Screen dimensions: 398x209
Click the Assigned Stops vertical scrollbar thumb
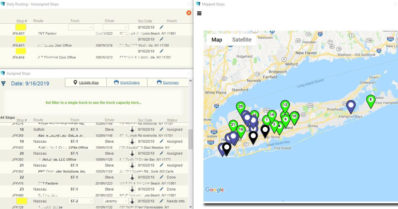(190, 139)
